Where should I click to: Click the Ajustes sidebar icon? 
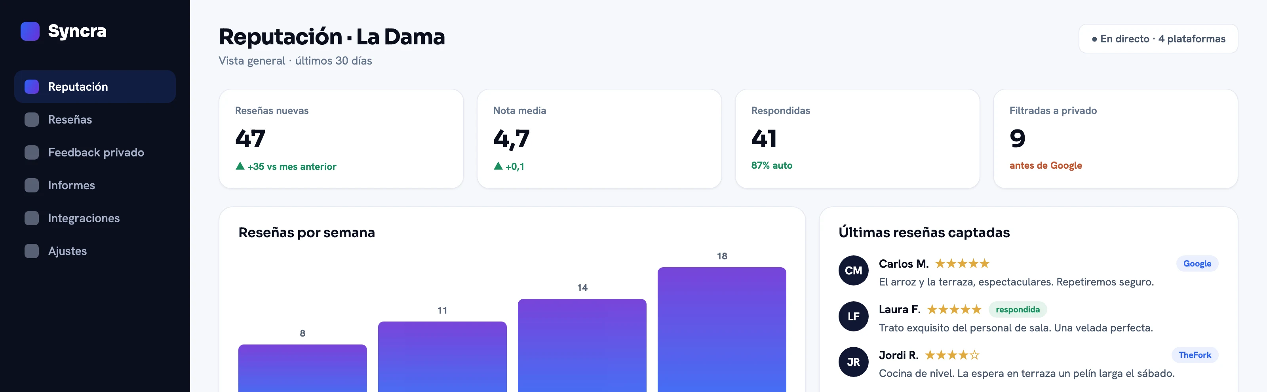pyautogui.click(x=32, y=251)
